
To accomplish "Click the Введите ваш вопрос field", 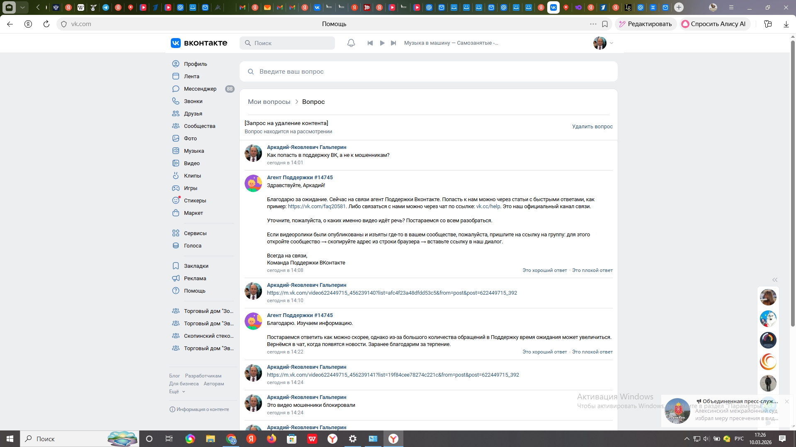I will tap(428, 72).
